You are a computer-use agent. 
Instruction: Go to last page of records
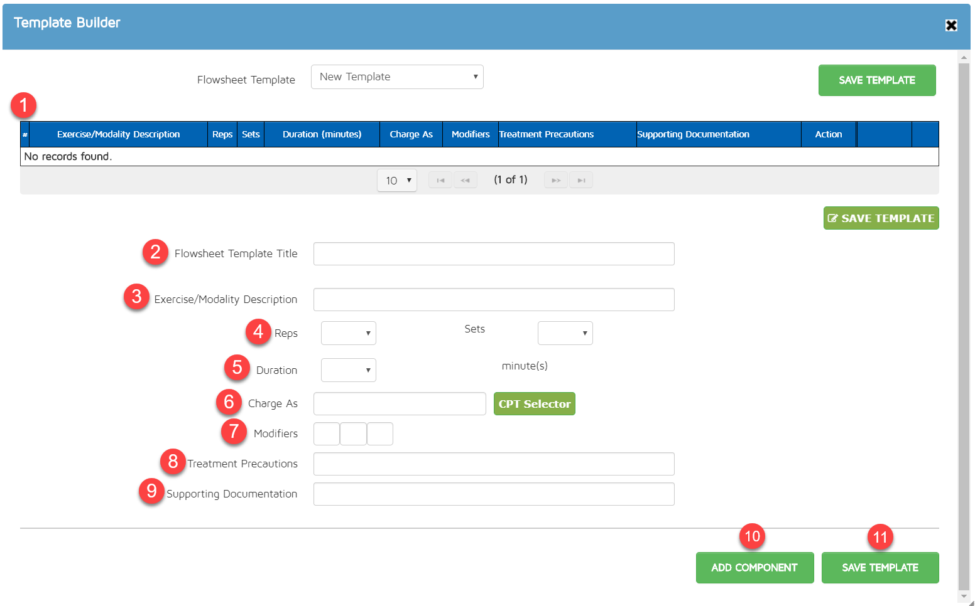[581, 181]
